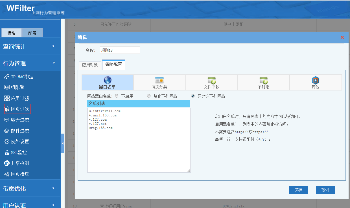The height and width of the screenshot is (208, 350).
Task: Click the IP-MAC绑定 link icon
Action: (7, 77)
